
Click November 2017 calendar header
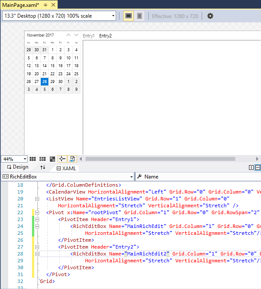pos(40,35)
